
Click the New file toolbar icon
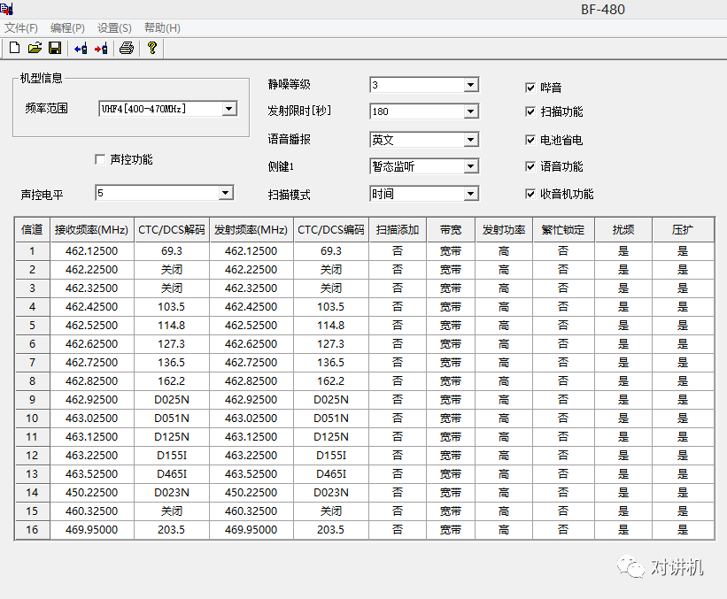[x=14, y=48]
